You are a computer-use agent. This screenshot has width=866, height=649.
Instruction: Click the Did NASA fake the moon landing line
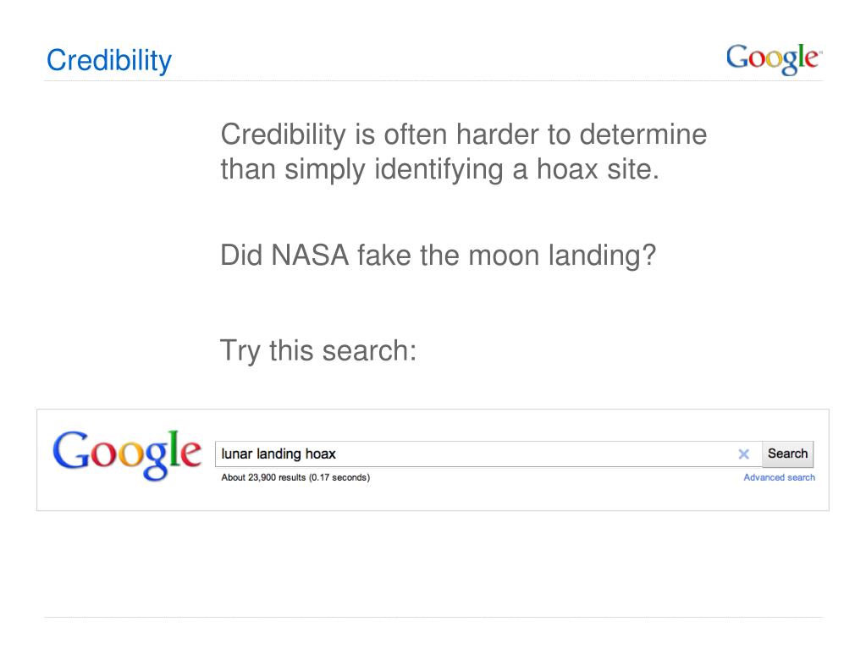[438, 256]
